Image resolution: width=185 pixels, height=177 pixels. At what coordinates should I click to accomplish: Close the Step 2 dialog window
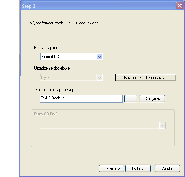179,6
